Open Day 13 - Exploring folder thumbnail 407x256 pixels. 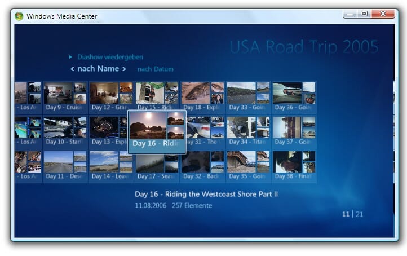pyautogui.click(x=108, y=131)
